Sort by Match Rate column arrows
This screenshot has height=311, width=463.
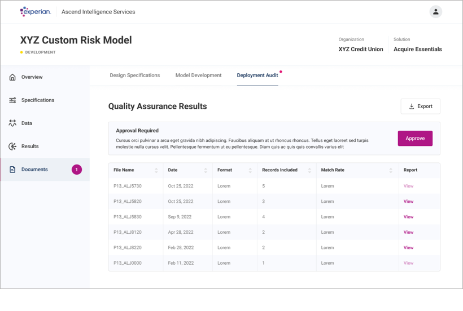[x=391, y=170]
